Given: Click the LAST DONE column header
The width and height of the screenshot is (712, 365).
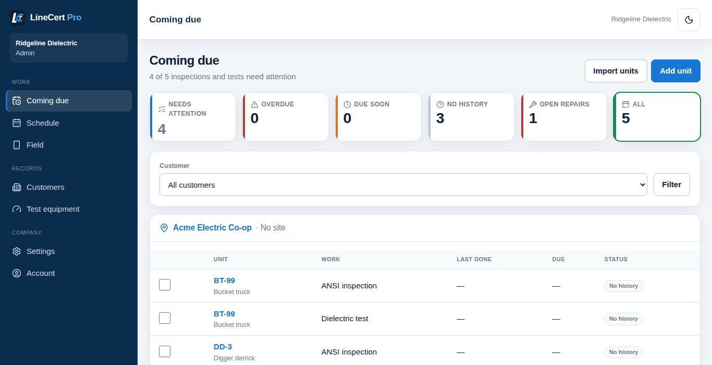Looking at the screenshot, I should (474, 259).
